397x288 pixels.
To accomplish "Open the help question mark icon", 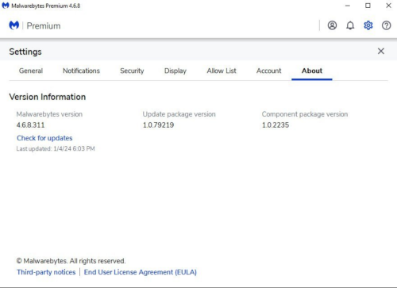I will pos(386,25).
